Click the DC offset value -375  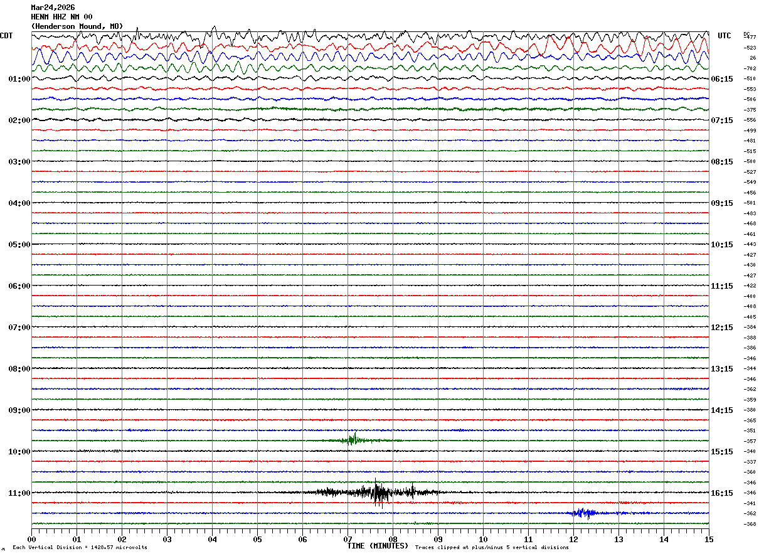(x=750, y=110)
